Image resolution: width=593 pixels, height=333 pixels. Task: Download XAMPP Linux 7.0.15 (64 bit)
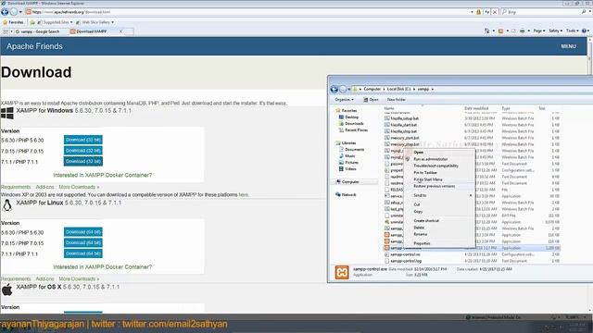pos(83,242)
